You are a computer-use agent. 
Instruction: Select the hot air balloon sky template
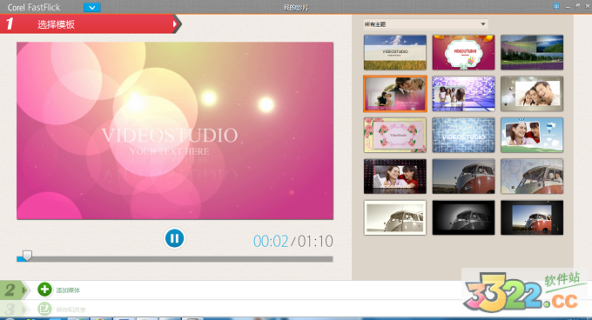[532, 135]
